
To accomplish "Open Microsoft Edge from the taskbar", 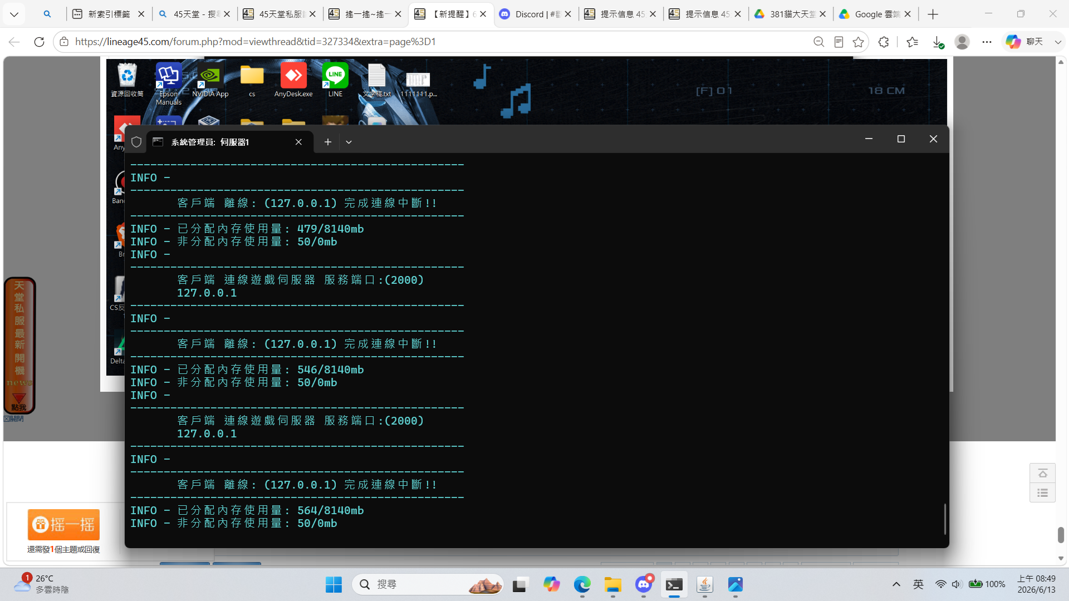I will point(582,584).
